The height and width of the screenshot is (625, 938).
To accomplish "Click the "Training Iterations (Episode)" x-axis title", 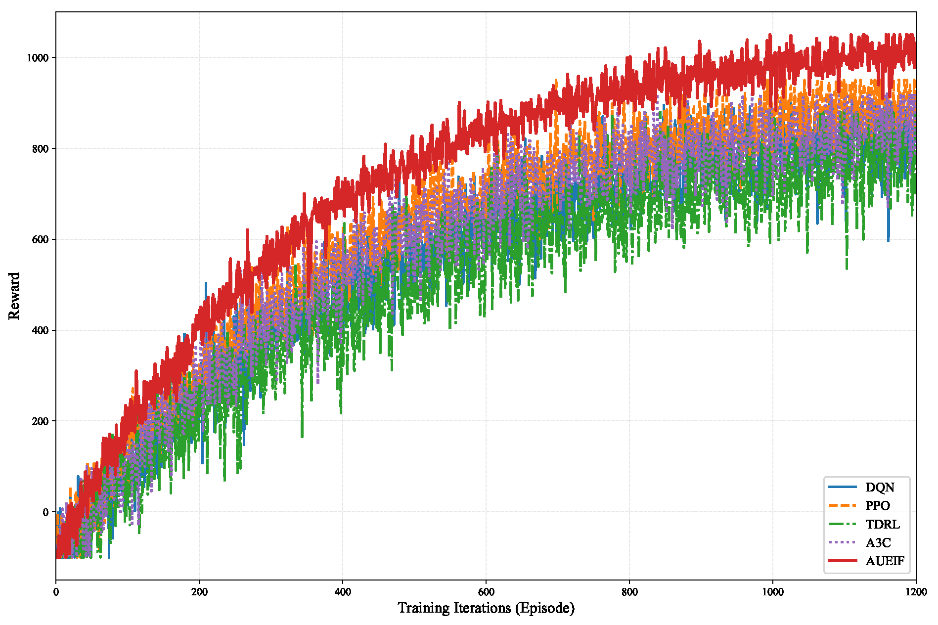I will click(486, 608).
